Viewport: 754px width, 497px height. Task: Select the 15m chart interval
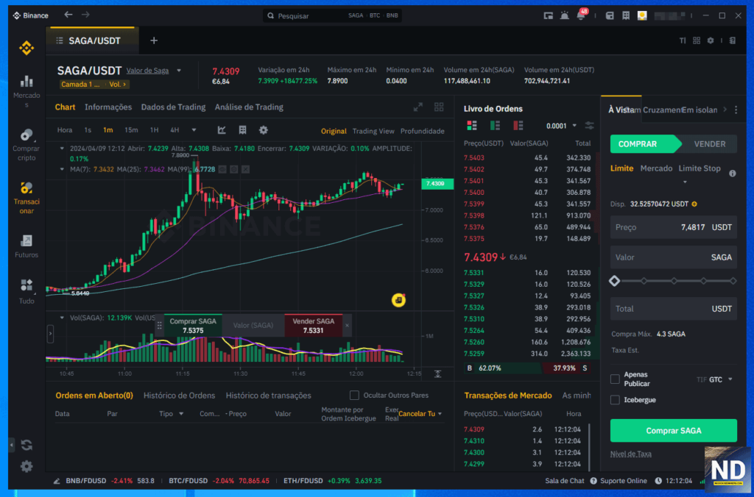(131, 129)
